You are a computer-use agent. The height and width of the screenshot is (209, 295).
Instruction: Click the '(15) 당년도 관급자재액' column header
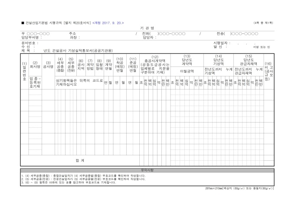[248, 59]
